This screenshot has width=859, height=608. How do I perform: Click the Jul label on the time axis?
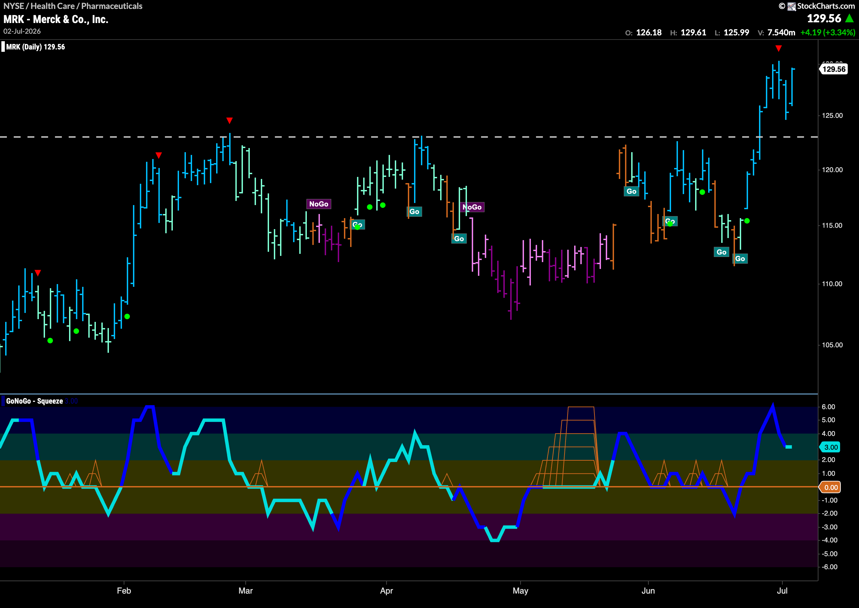782,591
